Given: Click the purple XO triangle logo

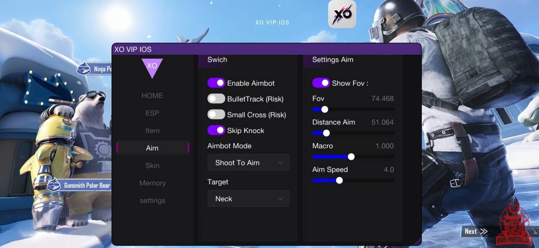Looking at the screenshot, I should (152, 67).
